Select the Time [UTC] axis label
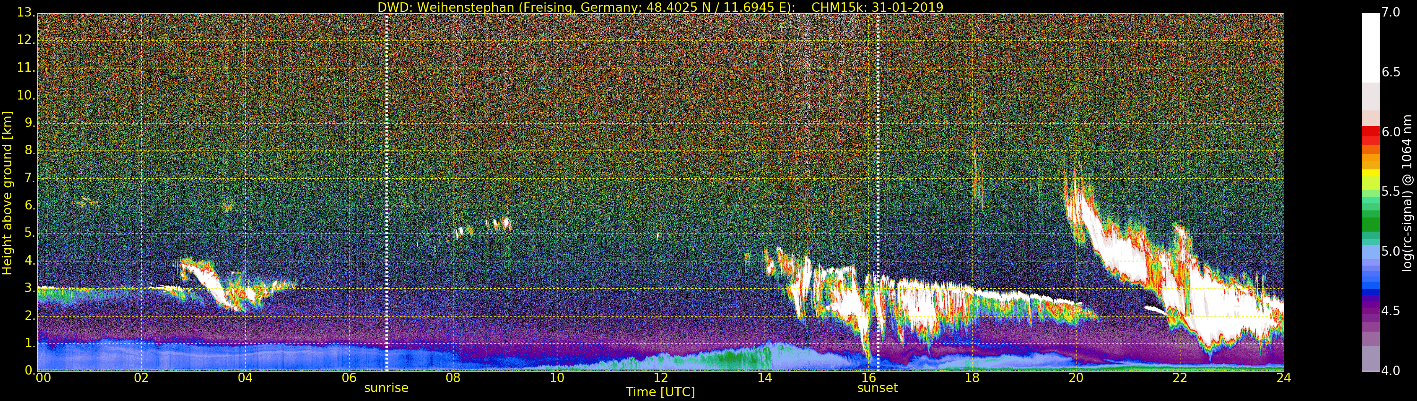This screenshot has width=1417, height=401. (660, 392)
